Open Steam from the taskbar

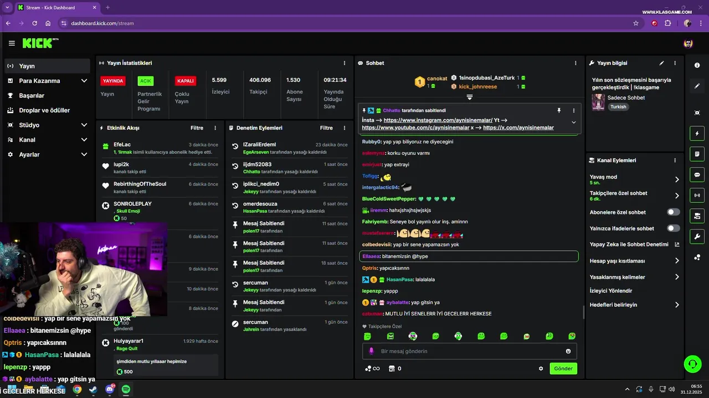click(x=93, y=389)
